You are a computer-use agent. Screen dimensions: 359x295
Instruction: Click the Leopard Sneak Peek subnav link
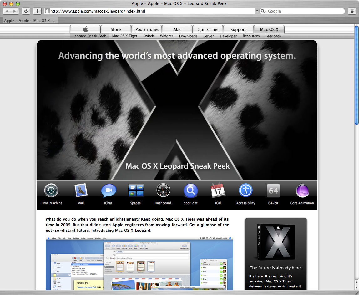coord(89,36)
